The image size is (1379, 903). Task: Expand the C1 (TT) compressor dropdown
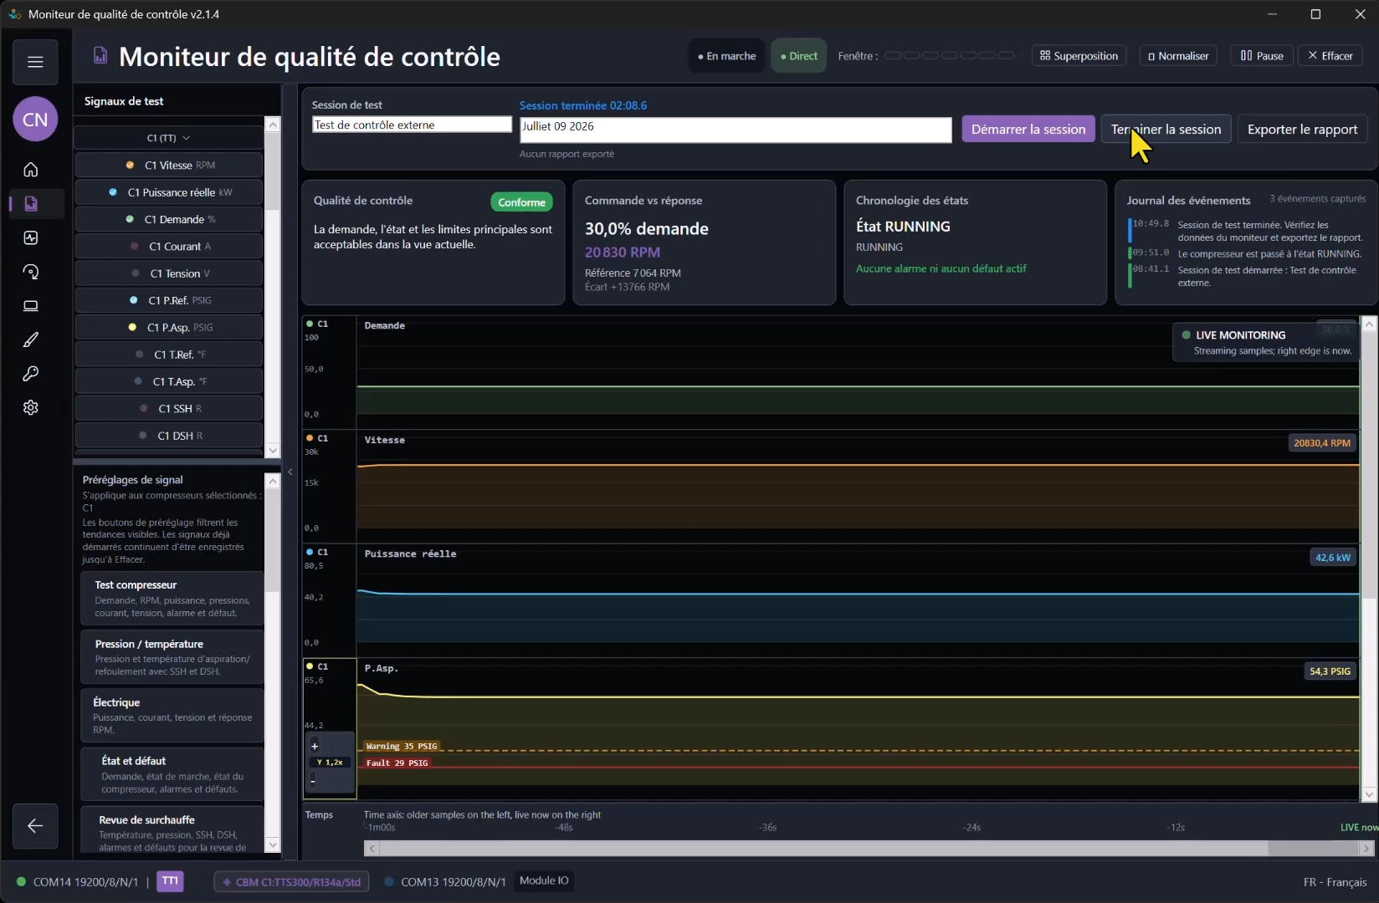169,138
